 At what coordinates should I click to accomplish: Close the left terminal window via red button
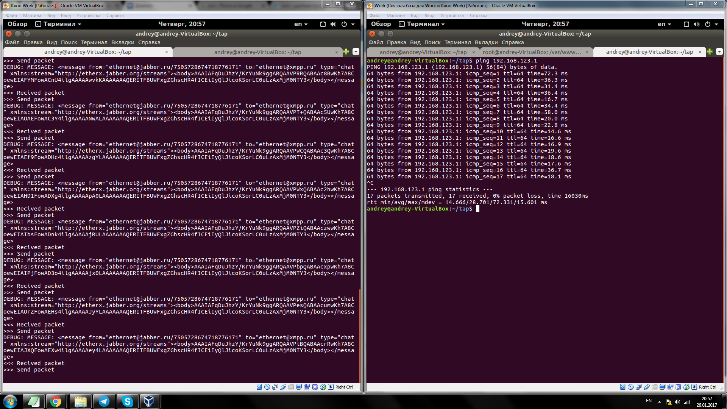9,34
